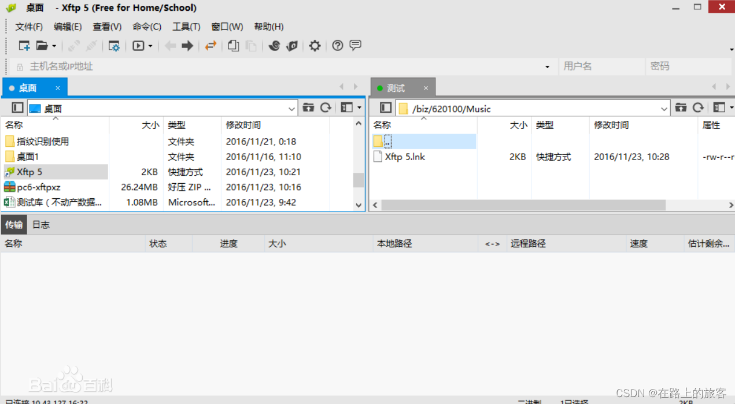Open the 编辑(E) menu
Image resolution: width=735 pixels, height=404 pixels.
[x=68, y=27]
